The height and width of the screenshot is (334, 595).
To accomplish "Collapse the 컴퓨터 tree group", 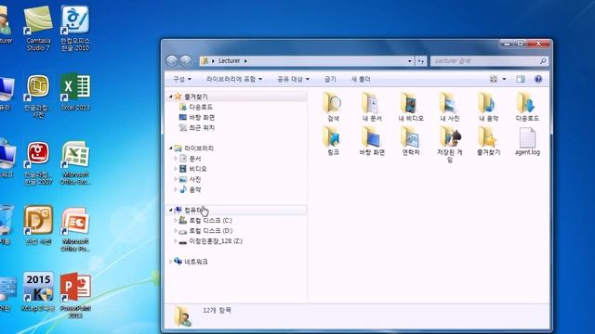I will [170, 211].
